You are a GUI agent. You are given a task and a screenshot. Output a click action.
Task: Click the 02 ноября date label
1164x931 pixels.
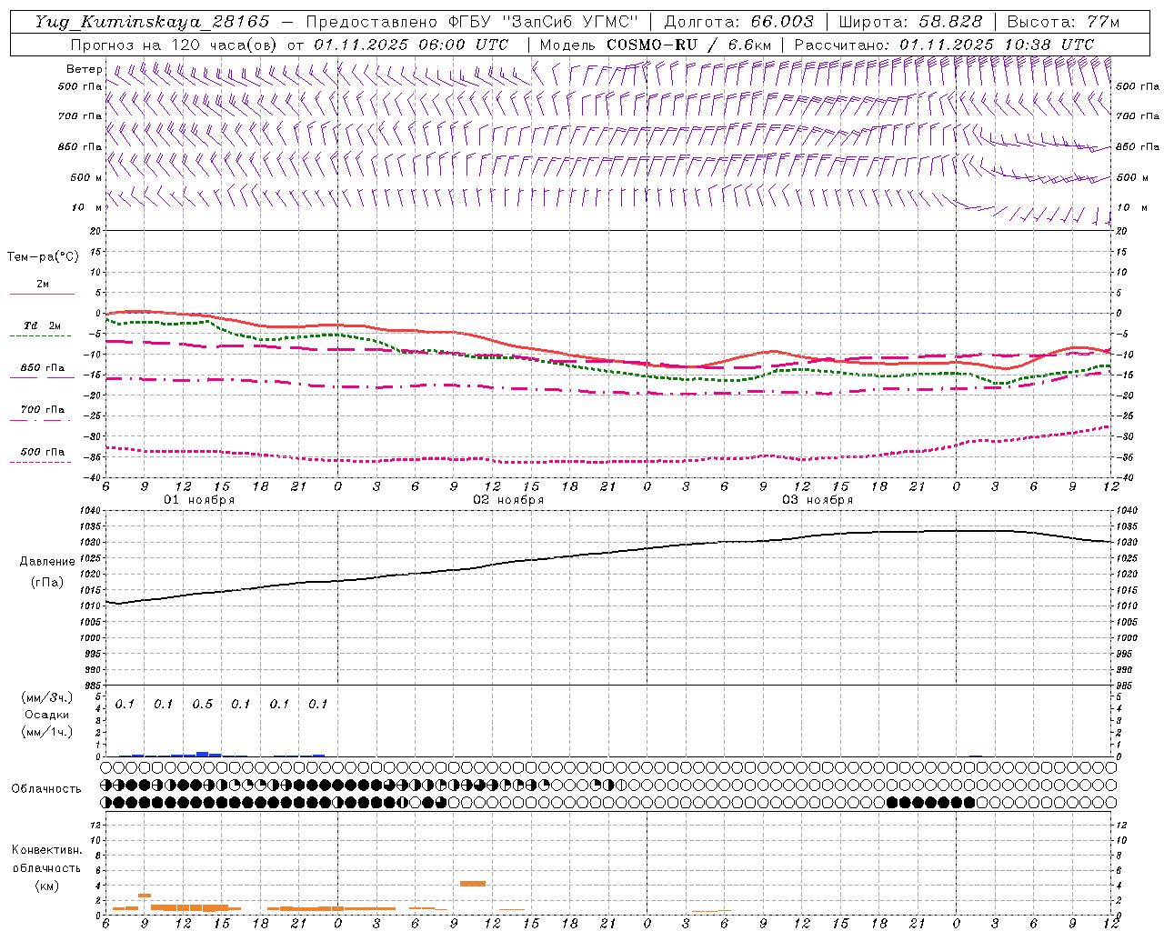(x=508, y=500)
